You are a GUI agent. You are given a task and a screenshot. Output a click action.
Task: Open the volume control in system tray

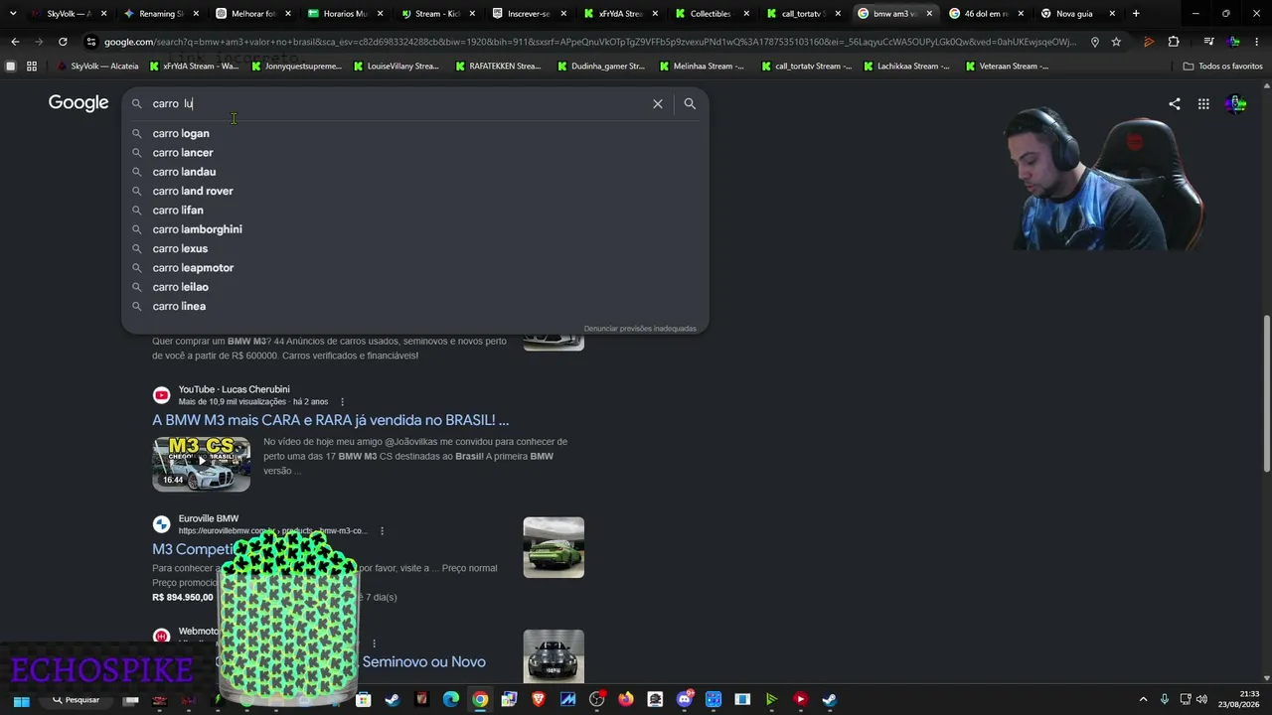point(1201,700)
